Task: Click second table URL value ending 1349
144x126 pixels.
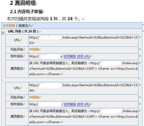Action: tap(83, 88)
